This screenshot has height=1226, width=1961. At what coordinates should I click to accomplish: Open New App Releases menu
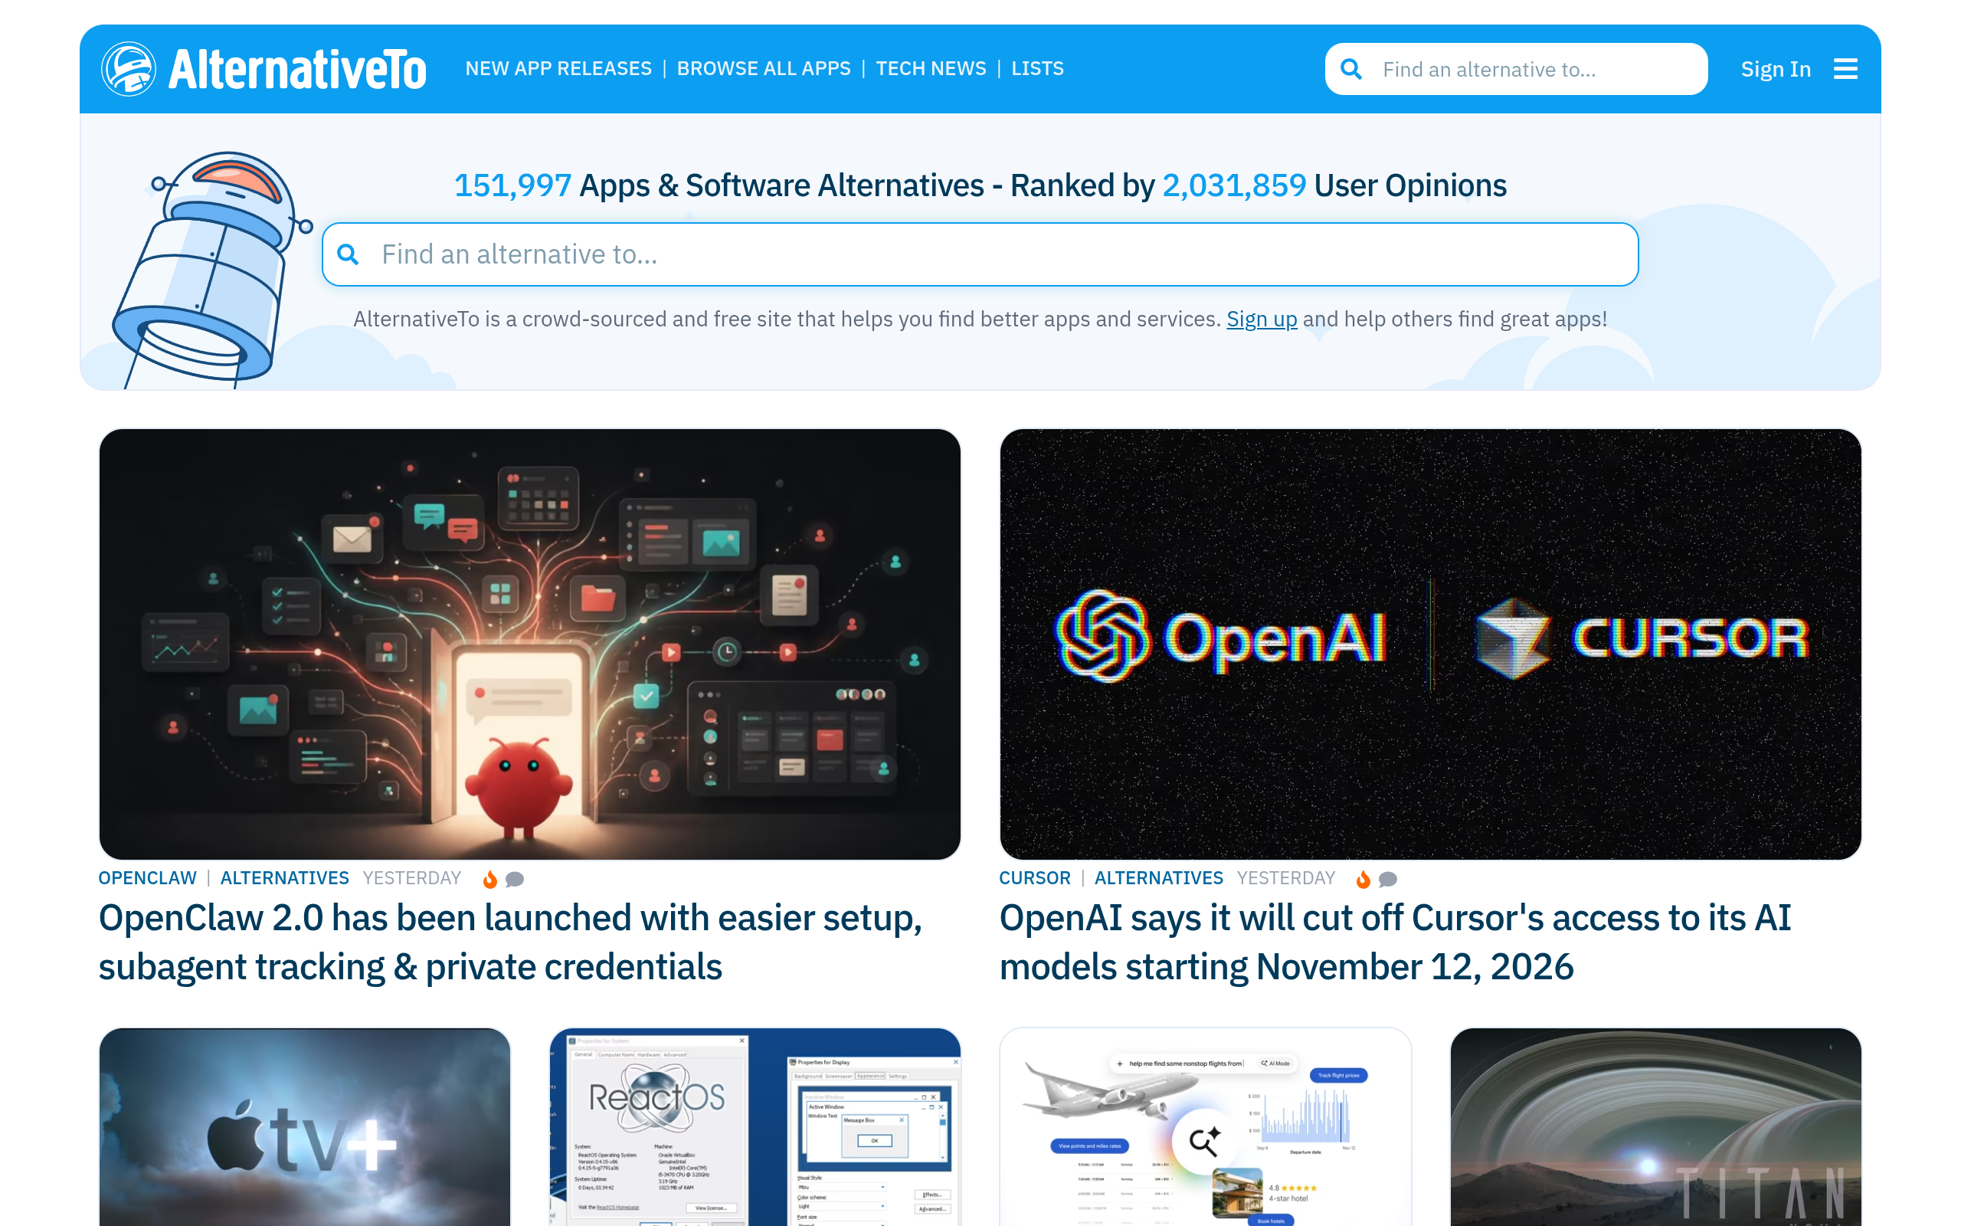(558, 69)
